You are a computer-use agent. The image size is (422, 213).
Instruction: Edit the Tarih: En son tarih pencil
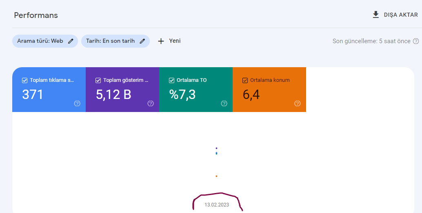pos(142,41)
